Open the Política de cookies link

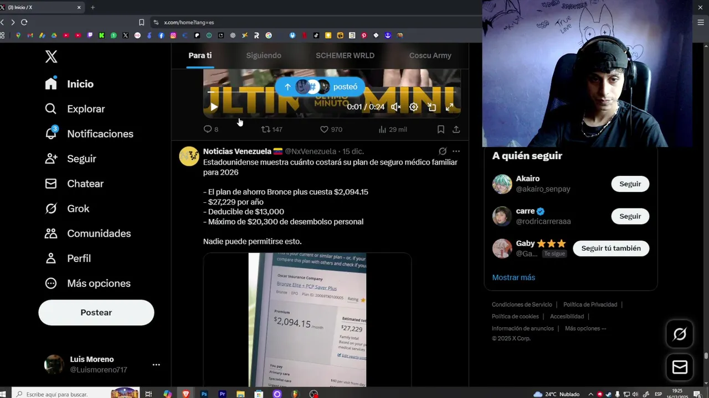click(515, 317)
